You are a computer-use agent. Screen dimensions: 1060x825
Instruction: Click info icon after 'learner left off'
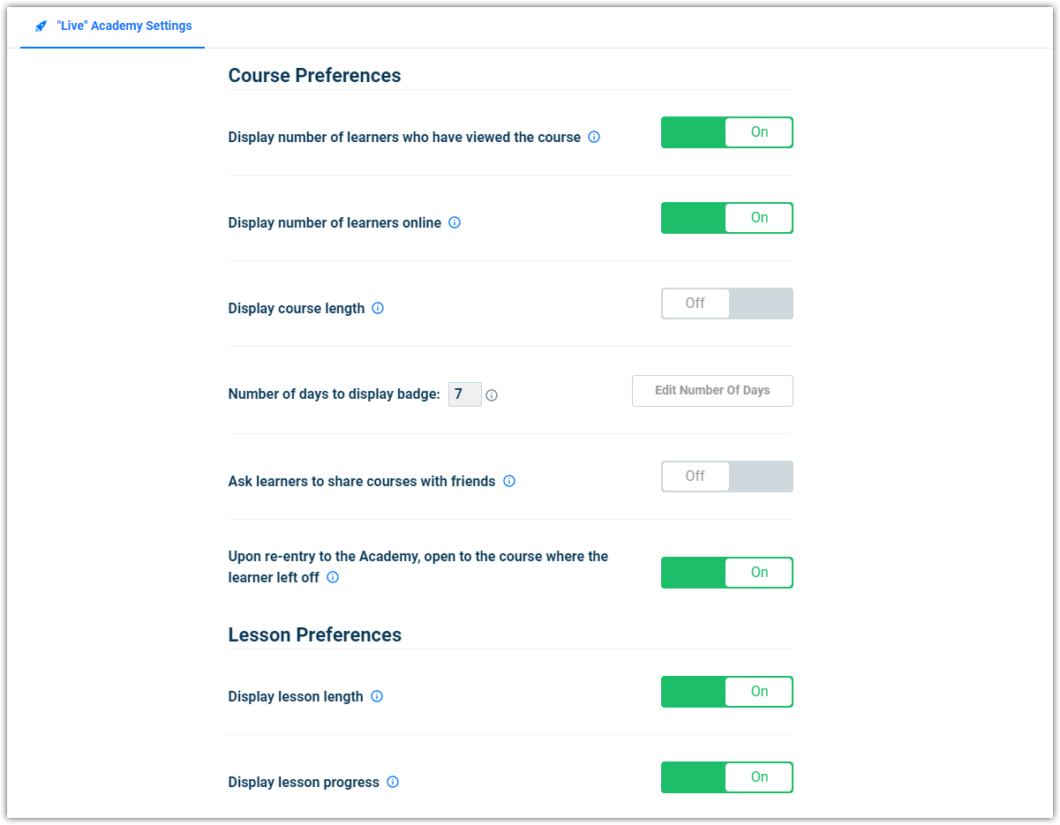[x=333, y=577]
